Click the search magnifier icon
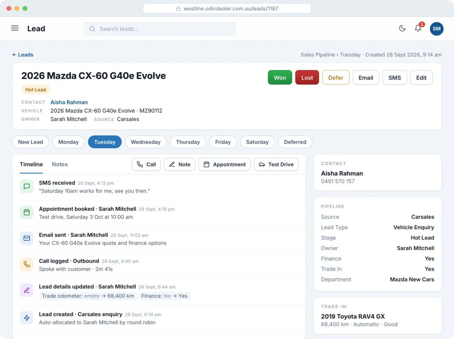 pyautogui.click(x=92, y=29)
